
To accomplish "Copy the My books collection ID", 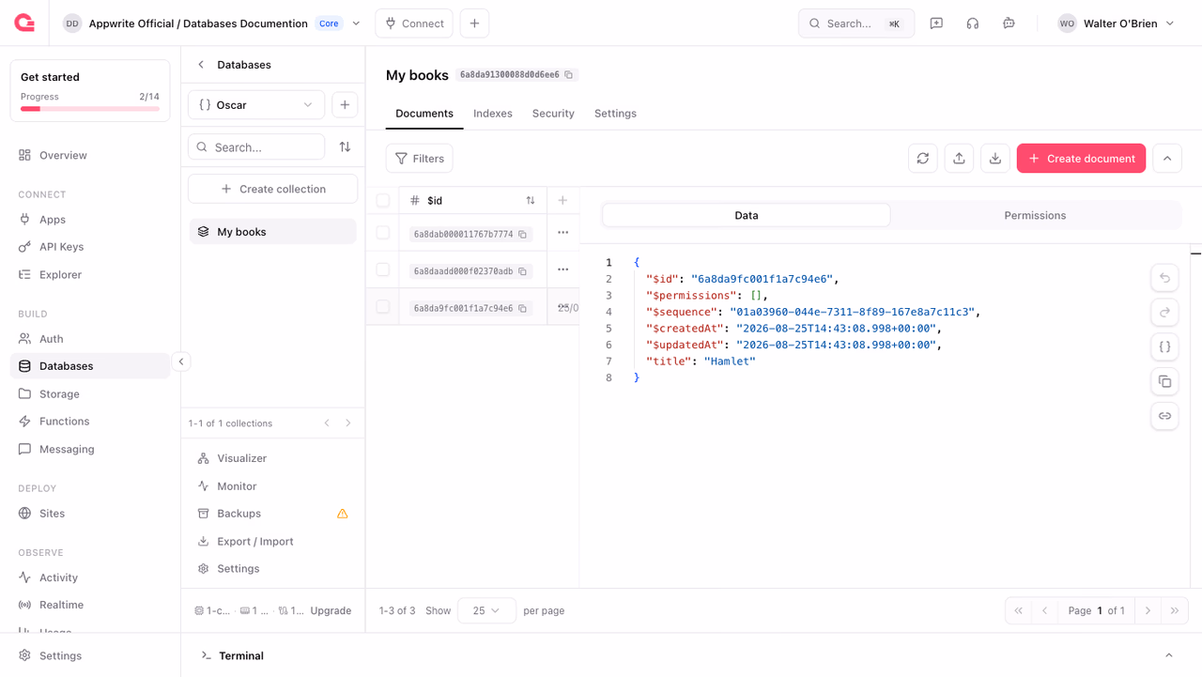I will (569, 75).
